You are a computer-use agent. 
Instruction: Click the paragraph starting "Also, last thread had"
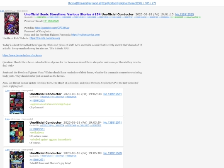click(x=71, y=85)
